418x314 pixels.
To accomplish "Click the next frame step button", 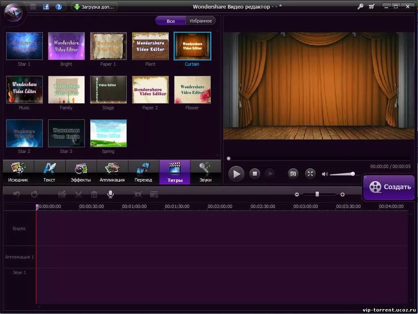I will pos(270,174).
